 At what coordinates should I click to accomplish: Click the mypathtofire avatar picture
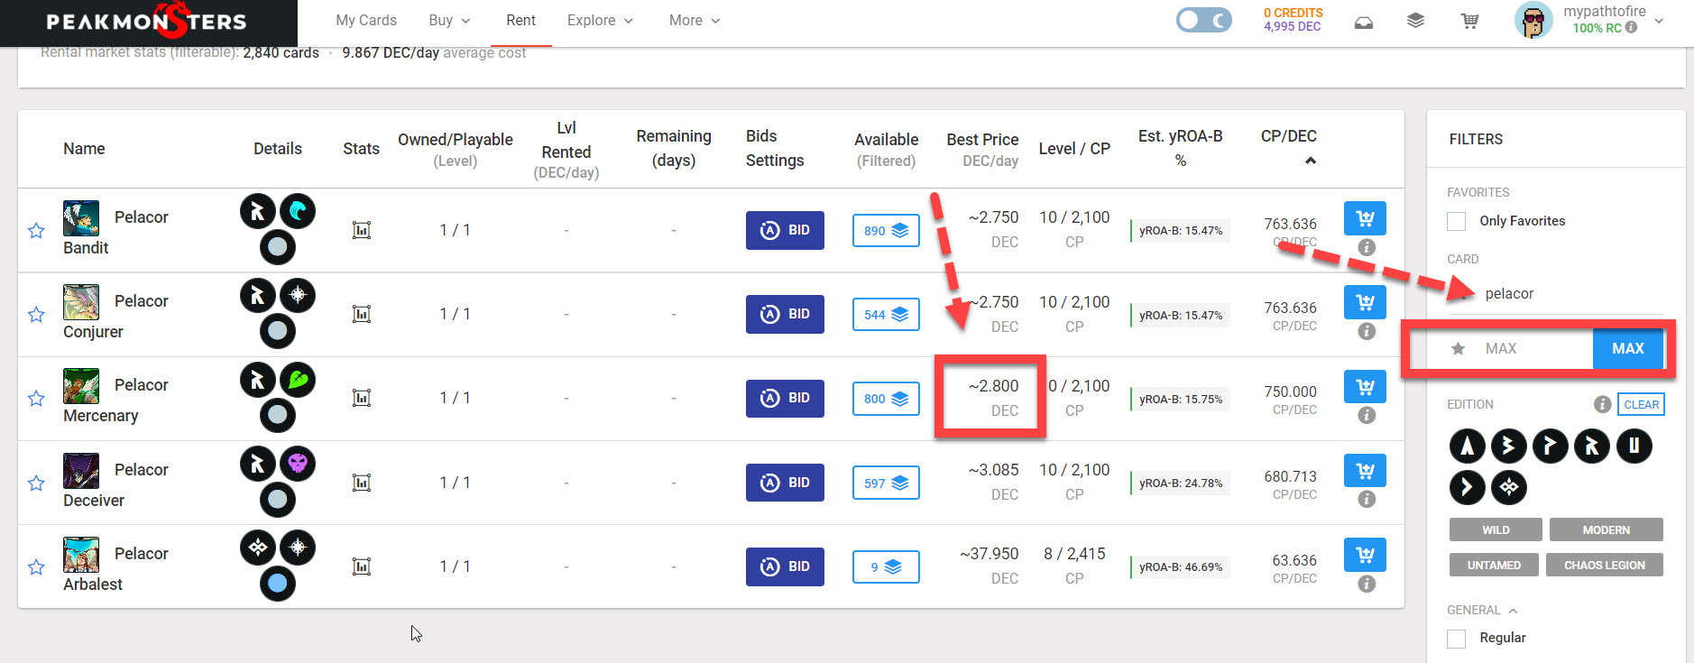[x=1533, y=21]
